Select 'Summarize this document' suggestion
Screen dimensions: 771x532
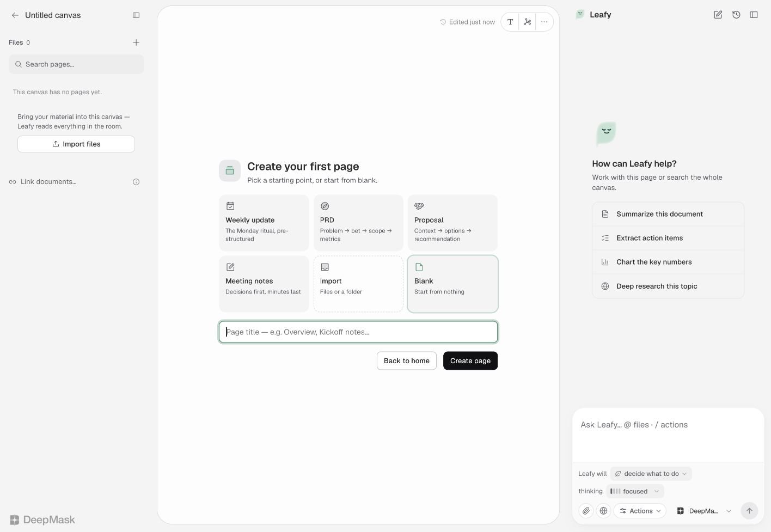coord(668,214)
